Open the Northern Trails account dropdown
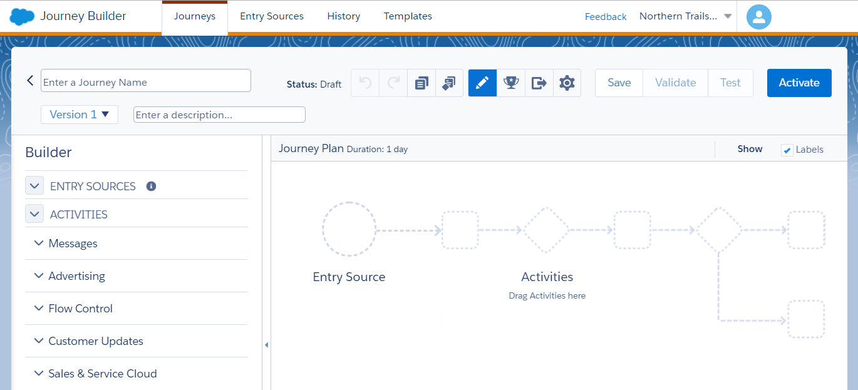The width and height of the screenshot is (858, 390). coord(686,16)
